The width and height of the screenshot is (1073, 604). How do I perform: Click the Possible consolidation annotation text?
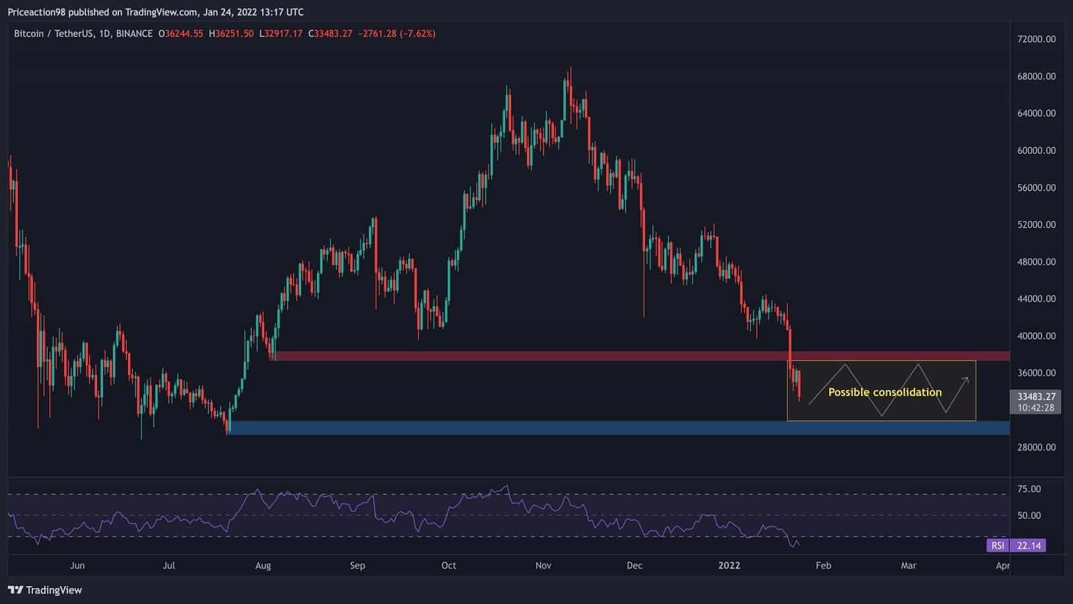pyautogui.click(x=885, y=392)
